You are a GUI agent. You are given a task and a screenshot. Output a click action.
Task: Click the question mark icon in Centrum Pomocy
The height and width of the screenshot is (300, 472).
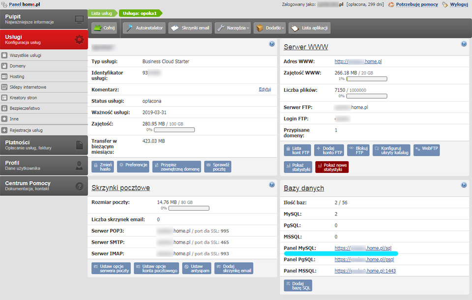[79, 187]
